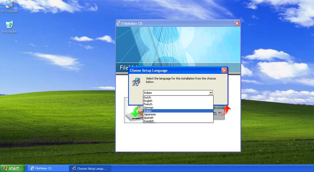314x172 pixels.
Task: Open My Computer desktop icon
Action: point(9,7)
